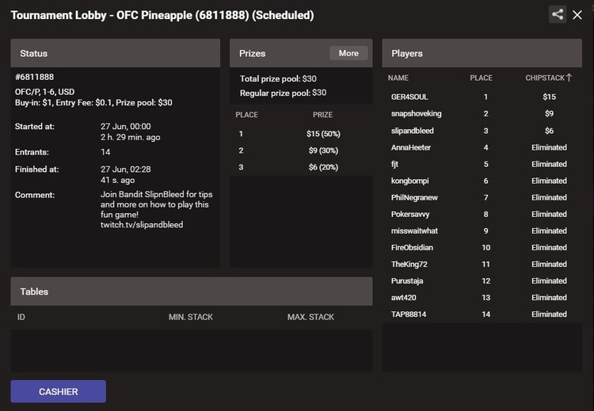Open the CASHIER
Image resolution: width=594 pixels, height=411 pixels.
(x=59, y=392)
